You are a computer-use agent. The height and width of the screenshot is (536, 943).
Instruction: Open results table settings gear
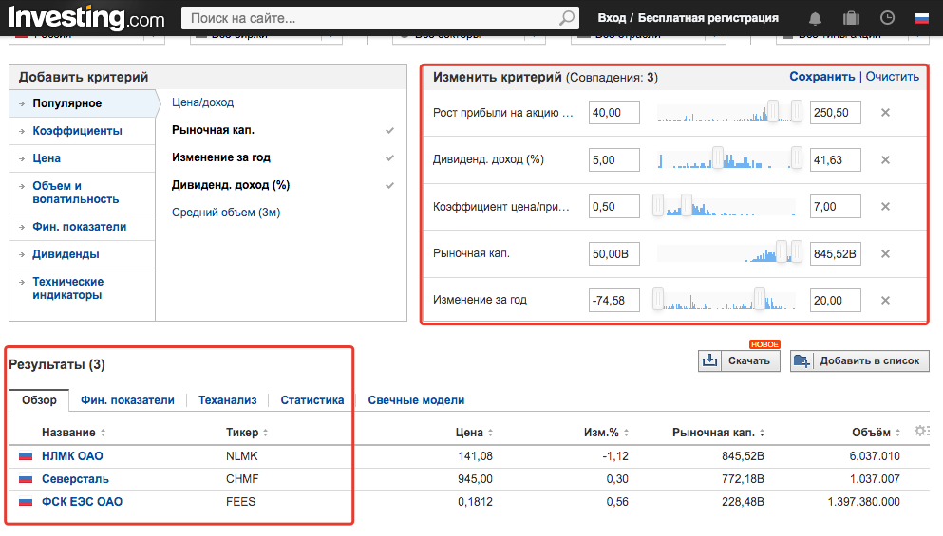pos(920,432)
